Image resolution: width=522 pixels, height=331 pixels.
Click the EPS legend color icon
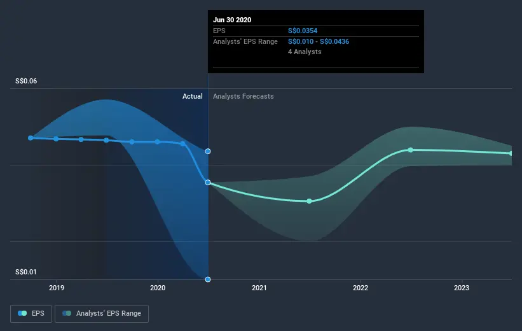22,313
